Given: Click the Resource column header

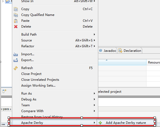Looking at the screenshot, I should click(x=153, y=62).
